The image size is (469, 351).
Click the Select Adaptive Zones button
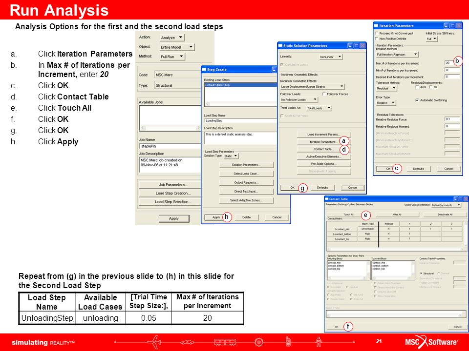coord(246,200)
